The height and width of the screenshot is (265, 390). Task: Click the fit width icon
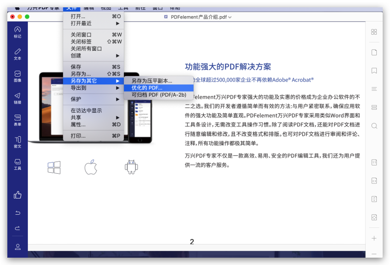pos(374,181)
